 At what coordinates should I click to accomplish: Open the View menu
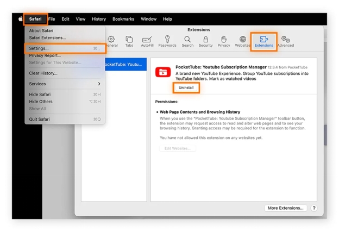(x=80, y=19)
